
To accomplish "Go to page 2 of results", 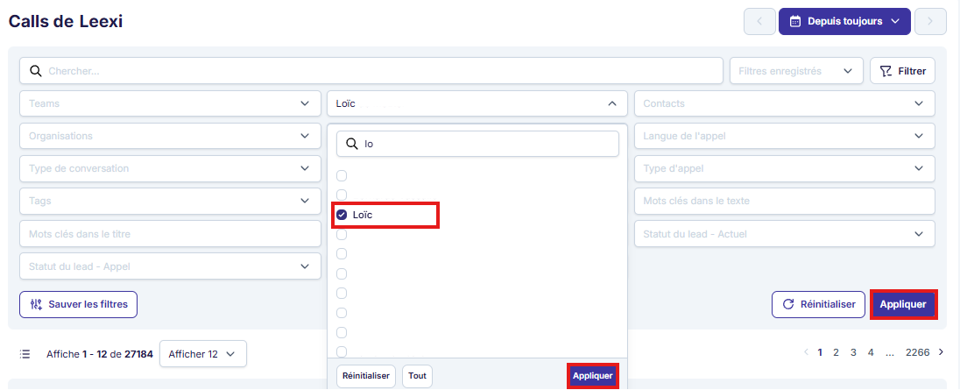I will (836, 352).
